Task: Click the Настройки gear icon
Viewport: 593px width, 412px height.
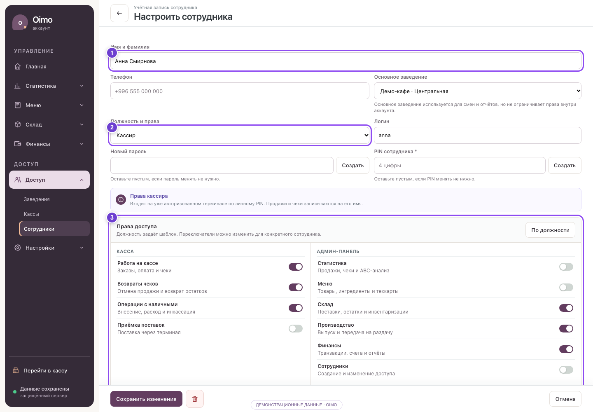Action: click(x=18, y=248)
